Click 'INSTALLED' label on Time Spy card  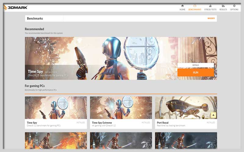[81, 123]
